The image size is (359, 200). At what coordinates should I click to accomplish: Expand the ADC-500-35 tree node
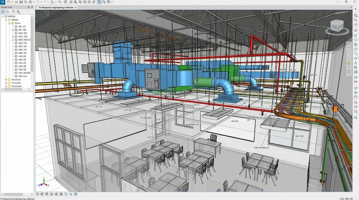13,40
